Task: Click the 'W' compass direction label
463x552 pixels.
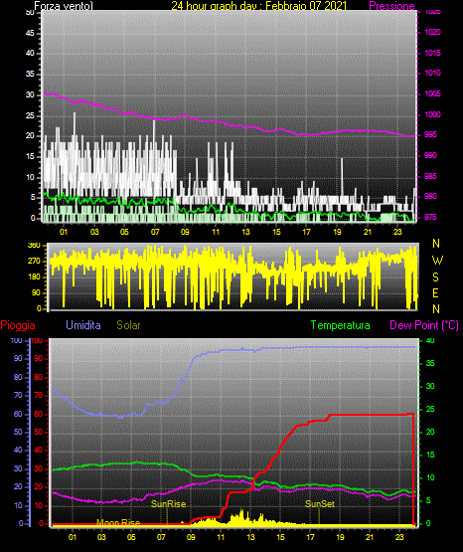Action: pyautogui.click(x=437, y=261)
